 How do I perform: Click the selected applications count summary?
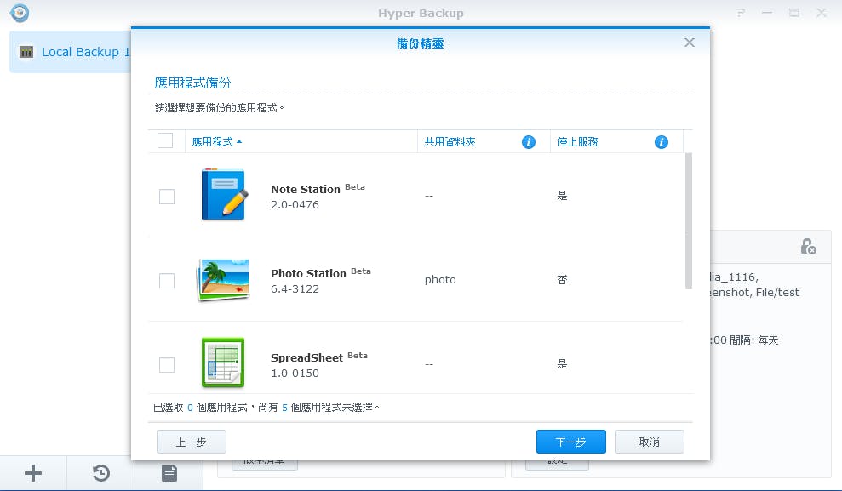[266, 408]
